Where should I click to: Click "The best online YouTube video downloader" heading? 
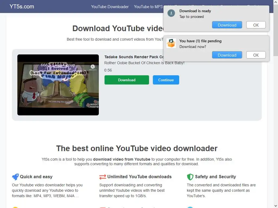137,148
